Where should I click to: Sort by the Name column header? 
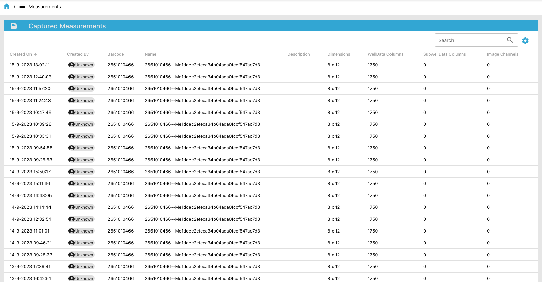click(x=150, y=54)
